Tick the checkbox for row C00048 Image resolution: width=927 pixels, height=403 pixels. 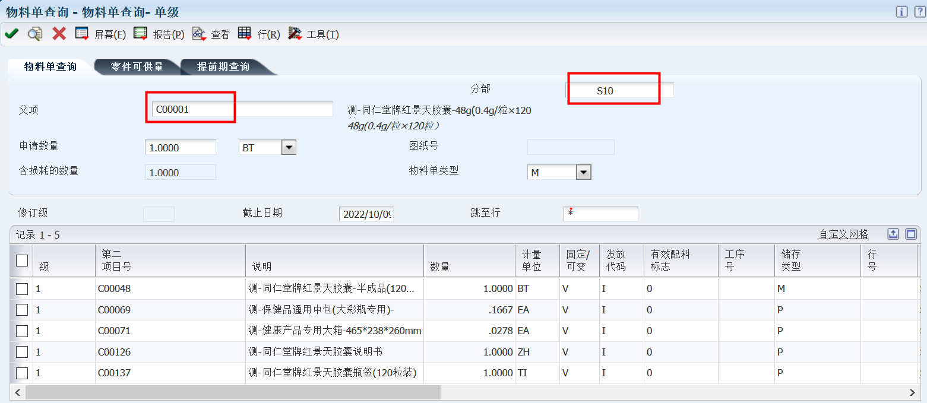(x=22, y=288)
